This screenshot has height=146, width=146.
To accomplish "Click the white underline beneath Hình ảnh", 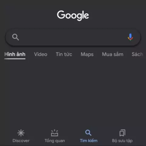I will pyautogui.click(x=15, y=59).
